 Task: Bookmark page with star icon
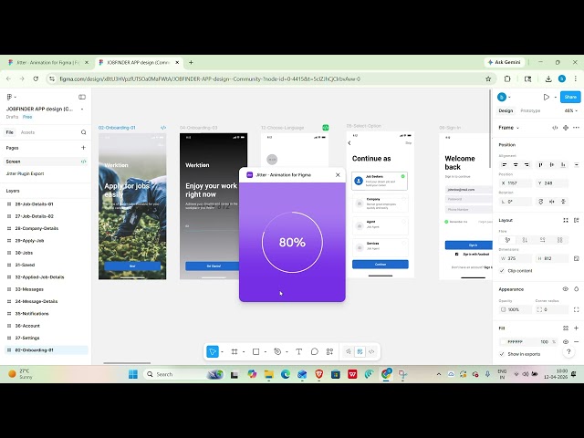click(x=488, y=79)
